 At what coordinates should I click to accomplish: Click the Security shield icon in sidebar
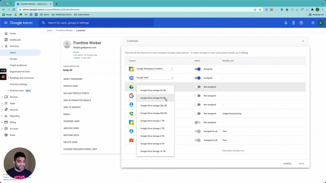coord(6,109)
